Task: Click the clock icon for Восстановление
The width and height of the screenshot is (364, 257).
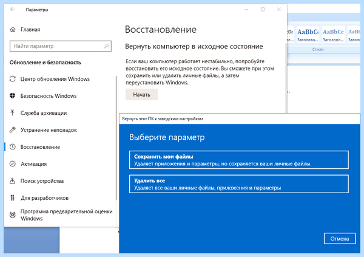Action: [x=13, y=147]
